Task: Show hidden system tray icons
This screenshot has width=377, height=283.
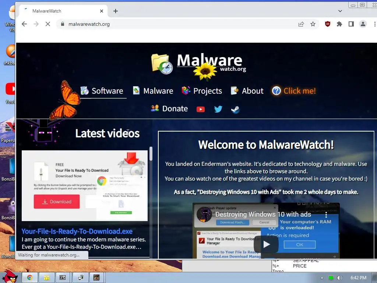Action: 322,278
